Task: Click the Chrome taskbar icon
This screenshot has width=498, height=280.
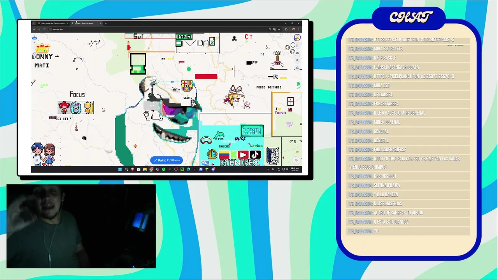Action: [x=151, y=169]
